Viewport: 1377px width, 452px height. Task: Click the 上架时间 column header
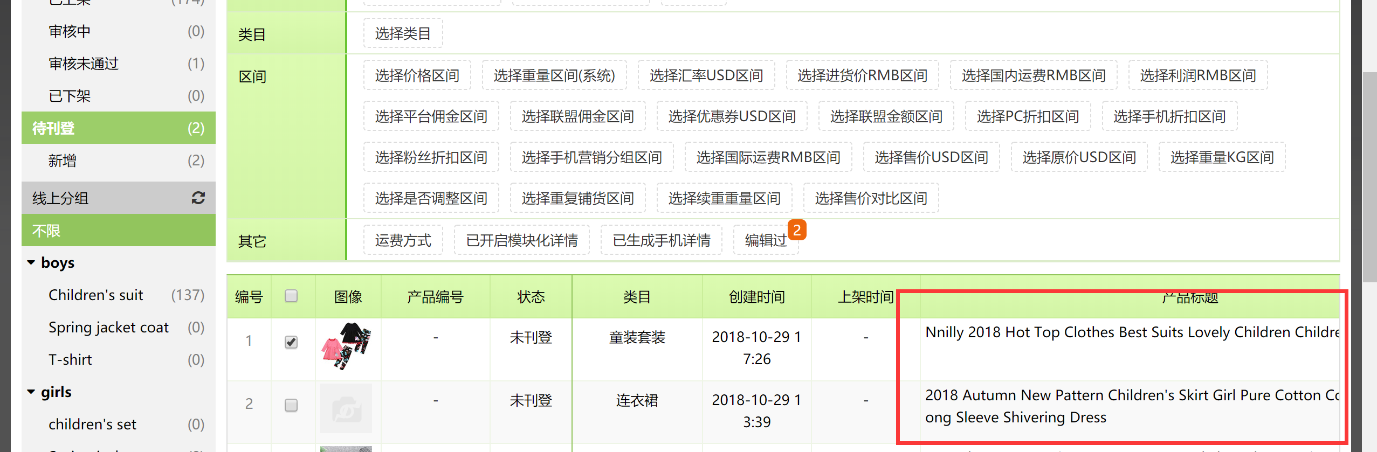tap(865, 297)
